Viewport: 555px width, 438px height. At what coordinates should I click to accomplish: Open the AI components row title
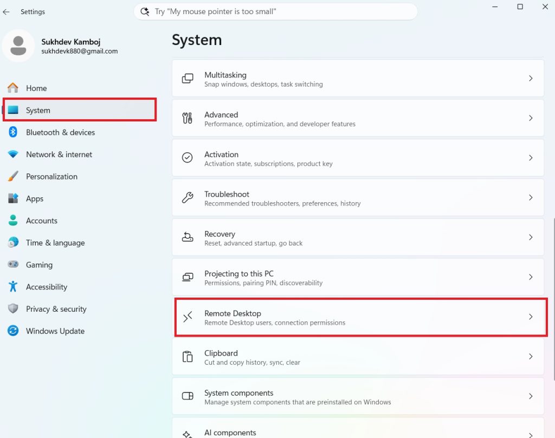click(230, 433)
